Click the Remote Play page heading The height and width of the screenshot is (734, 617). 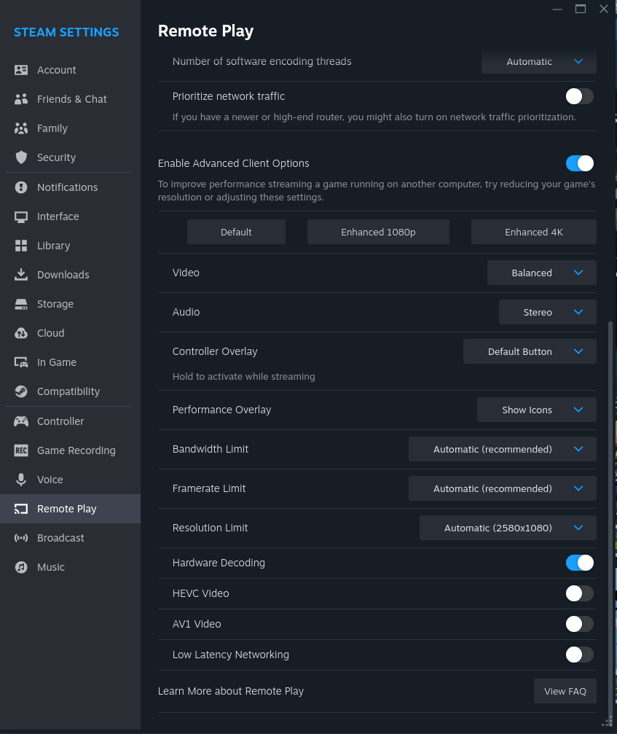click(206, 31)
